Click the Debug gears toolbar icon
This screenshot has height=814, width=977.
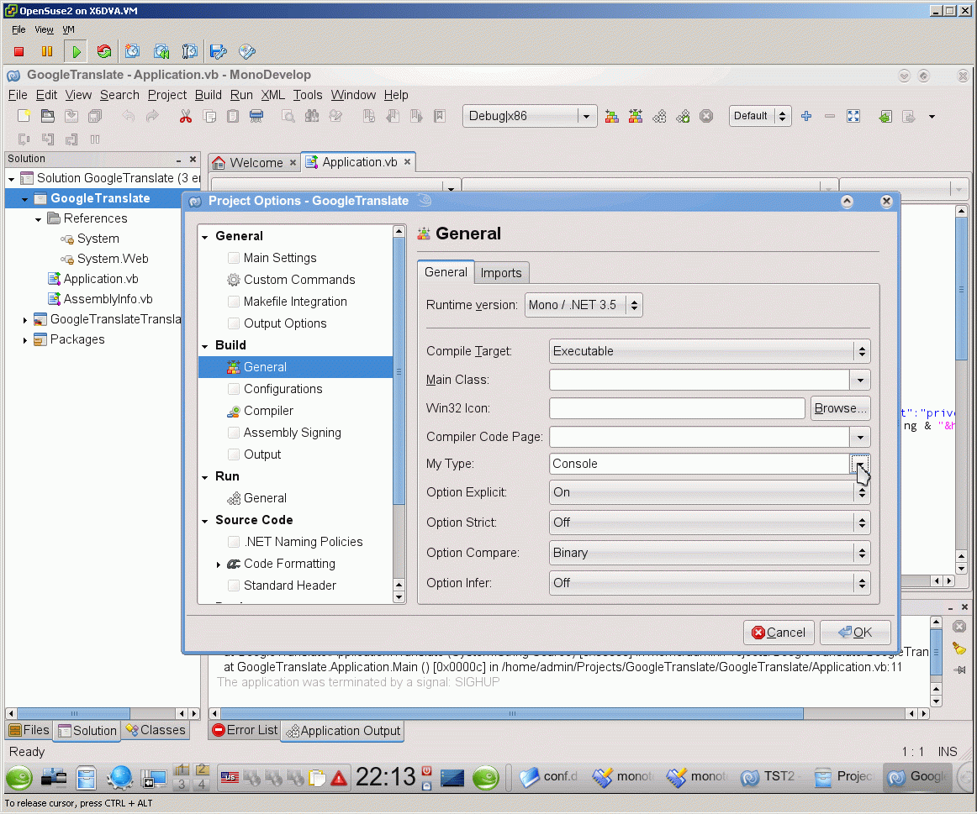click(x=683, y=116)
